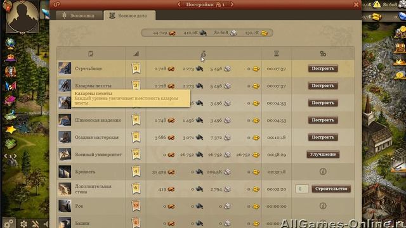Click level 3 badge of Стрельбище
The width and height of the screenshot is (406, 228).
tap(136, 68)
